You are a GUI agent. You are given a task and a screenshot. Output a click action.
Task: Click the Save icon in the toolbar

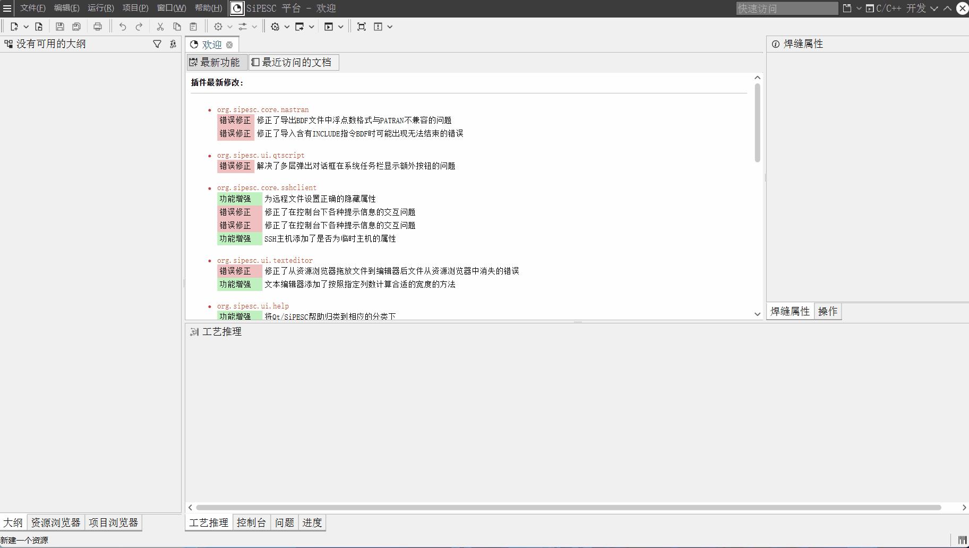[59, 27]
